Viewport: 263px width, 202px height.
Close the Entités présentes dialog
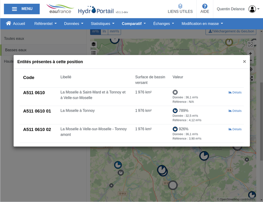(245, 62)
